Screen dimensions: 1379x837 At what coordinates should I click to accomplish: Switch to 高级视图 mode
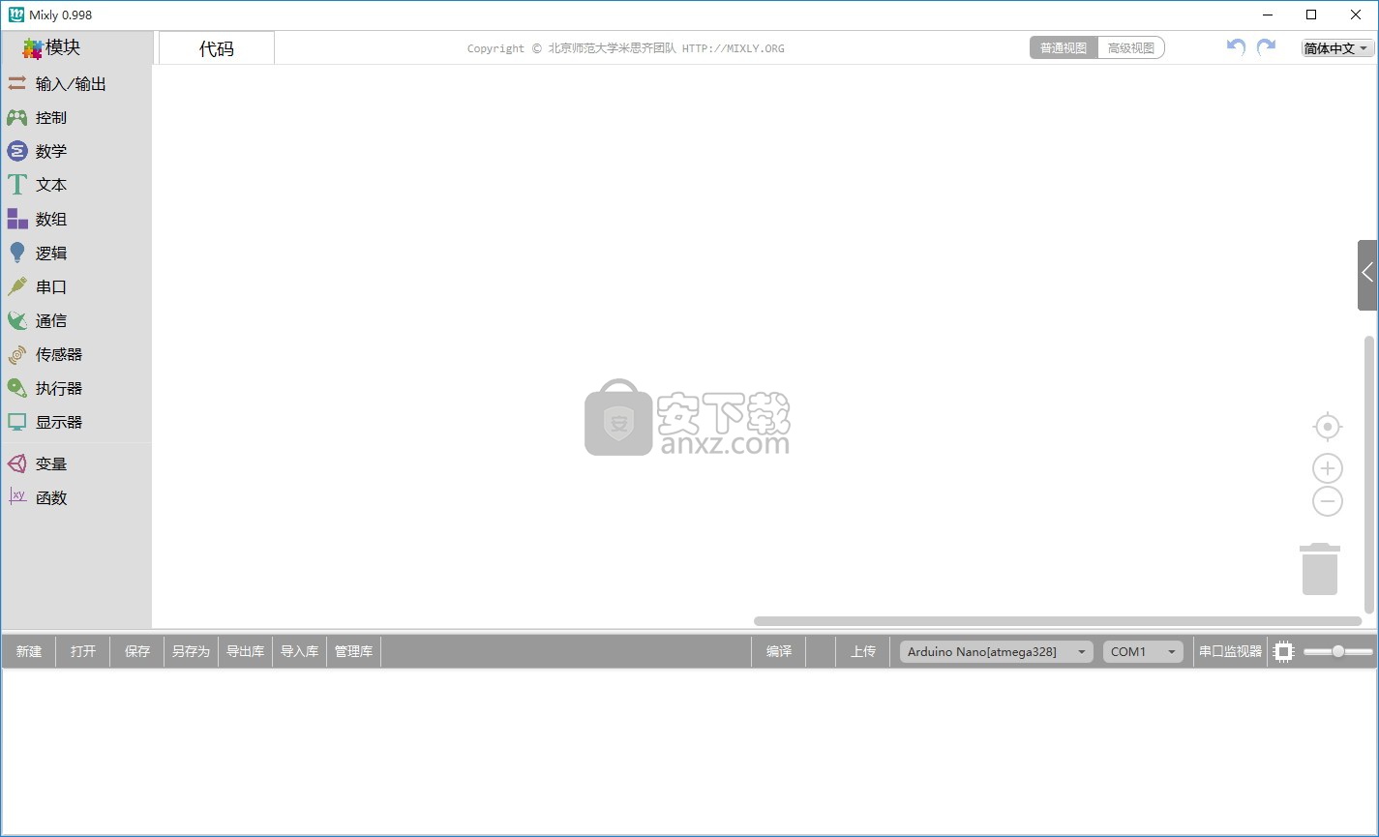1131,47
